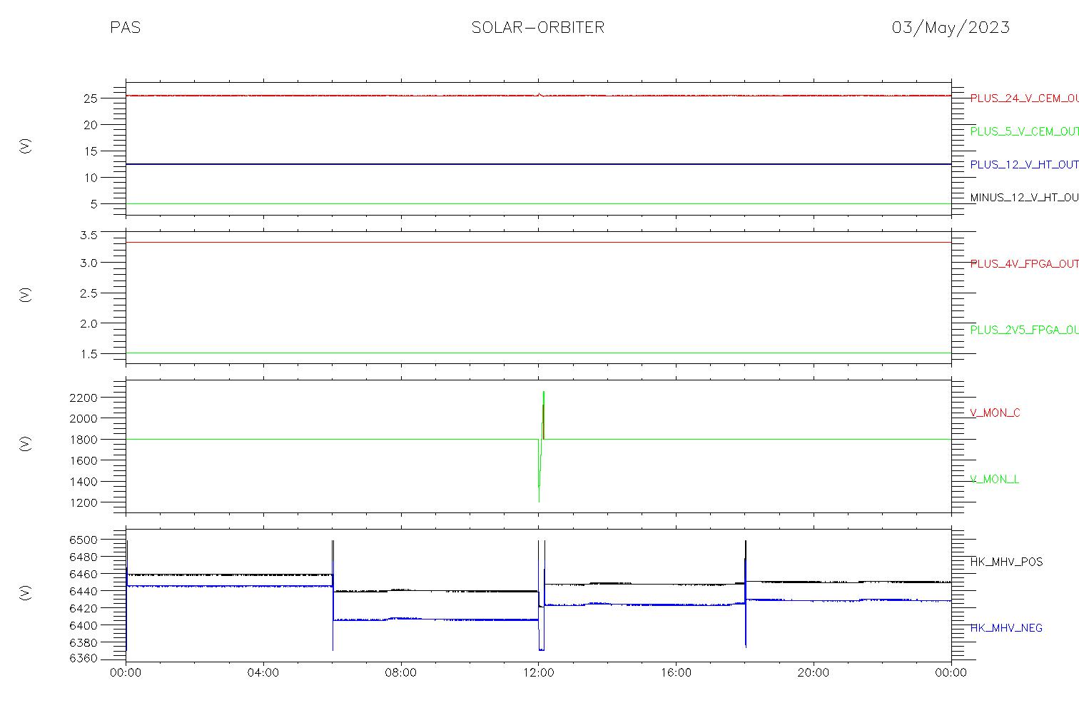1079x728 pixels.
Task: Click the 12:00 time axis label
Action: (x=539, y=672)
